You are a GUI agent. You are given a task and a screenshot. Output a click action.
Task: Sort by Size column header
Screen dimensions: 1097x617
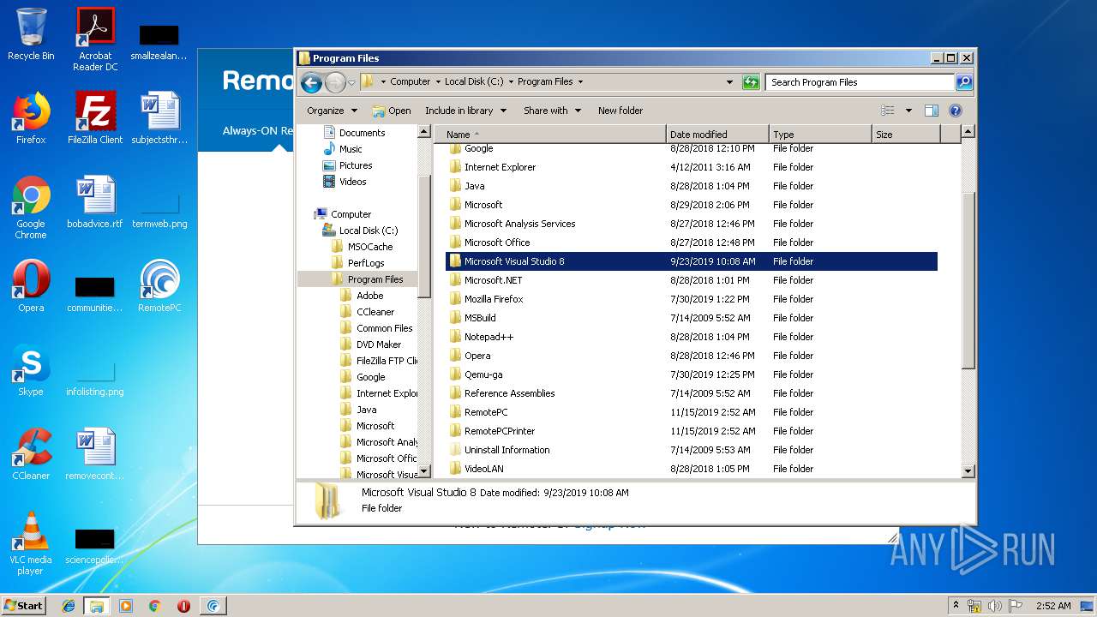pos(906,135)
